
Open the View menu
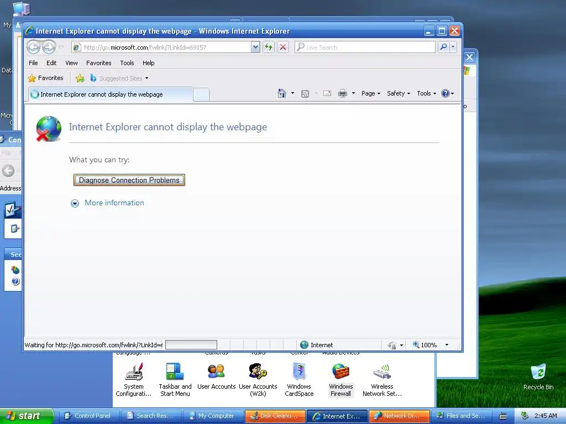click(71, 63)
